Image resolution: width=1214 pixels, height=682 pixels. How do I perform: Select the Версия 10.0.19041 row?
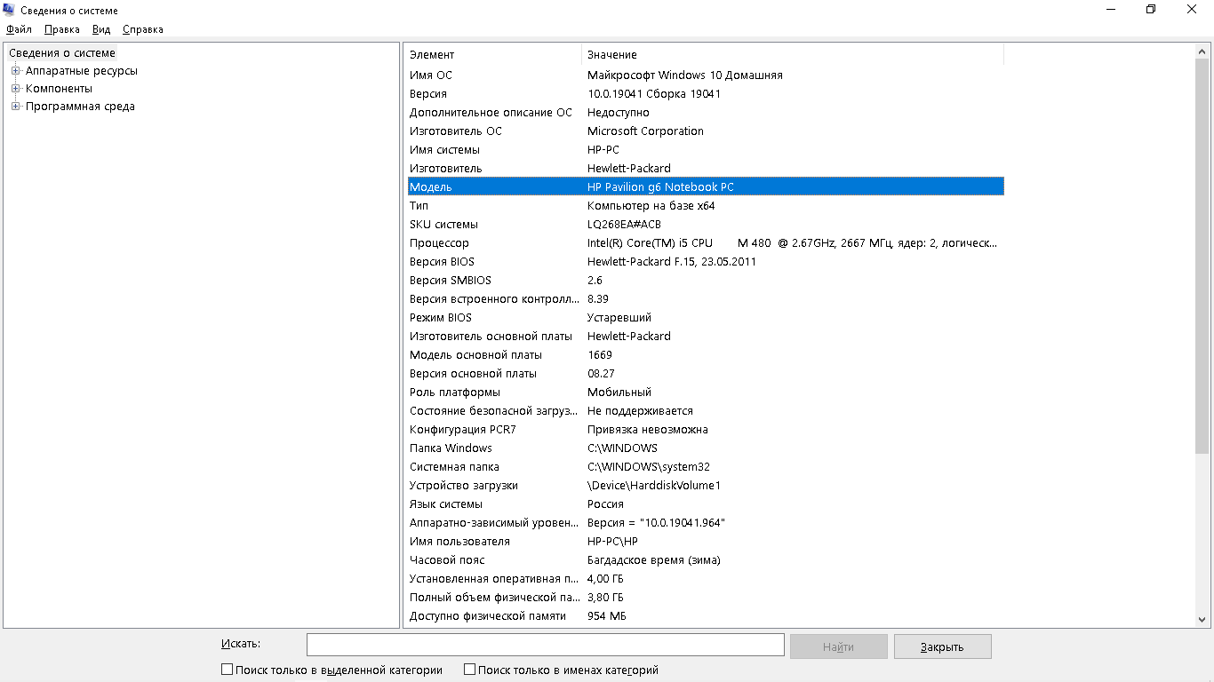click(706, 94)
